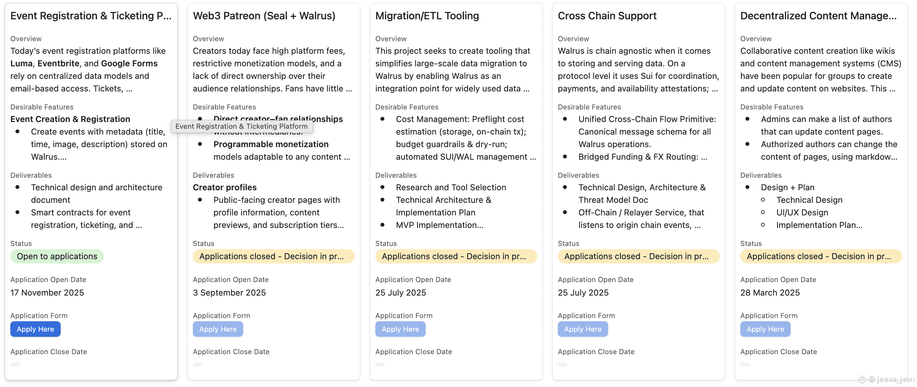Image resolution: width=917 pixels, height=387 pixels.
Task: Click the Event Registration & Ticketing Platform tooltip
Action: tap(242, 127)
